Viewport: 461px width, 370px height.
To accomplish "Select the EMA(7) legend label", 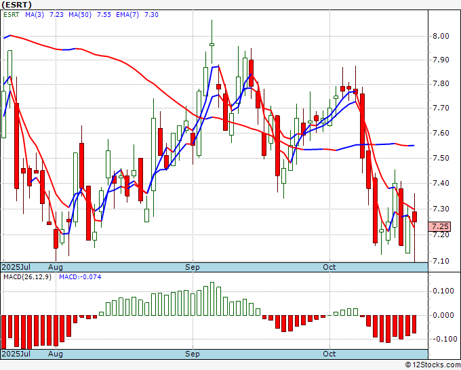I will coord(127,15).
